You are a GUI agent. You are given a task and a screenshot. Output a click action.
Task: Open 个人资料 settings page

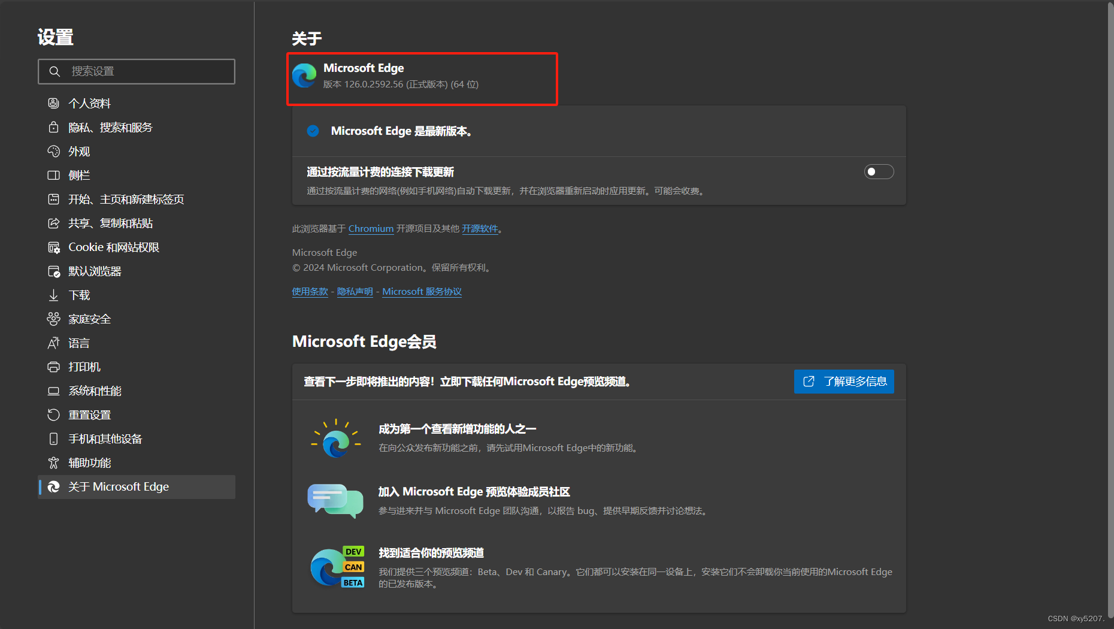click(x=137, y=103)
